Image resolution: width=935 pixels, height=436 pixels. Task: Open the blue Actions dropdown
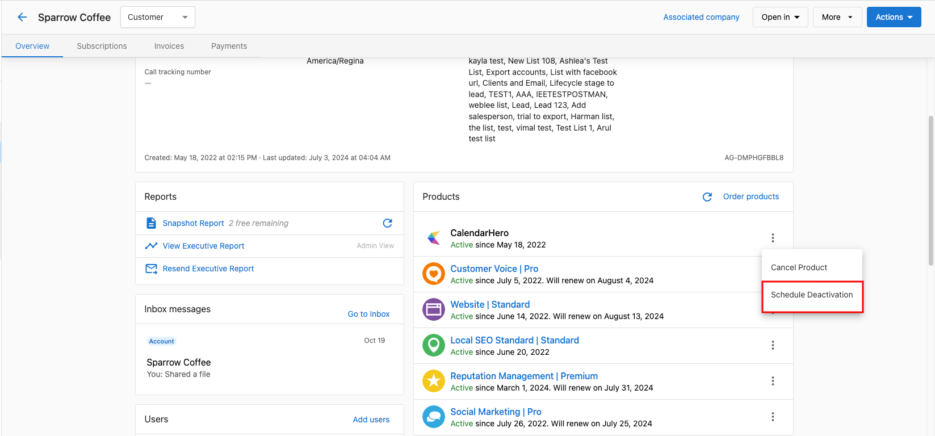(x=894, y=17)
